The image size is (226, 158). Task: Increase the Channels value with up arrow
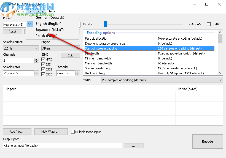click(x=36, y=59)
